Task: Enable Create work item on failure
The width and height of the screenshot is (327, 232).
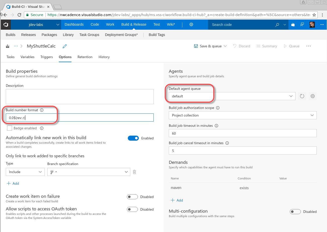Action: tap(132, 197)
